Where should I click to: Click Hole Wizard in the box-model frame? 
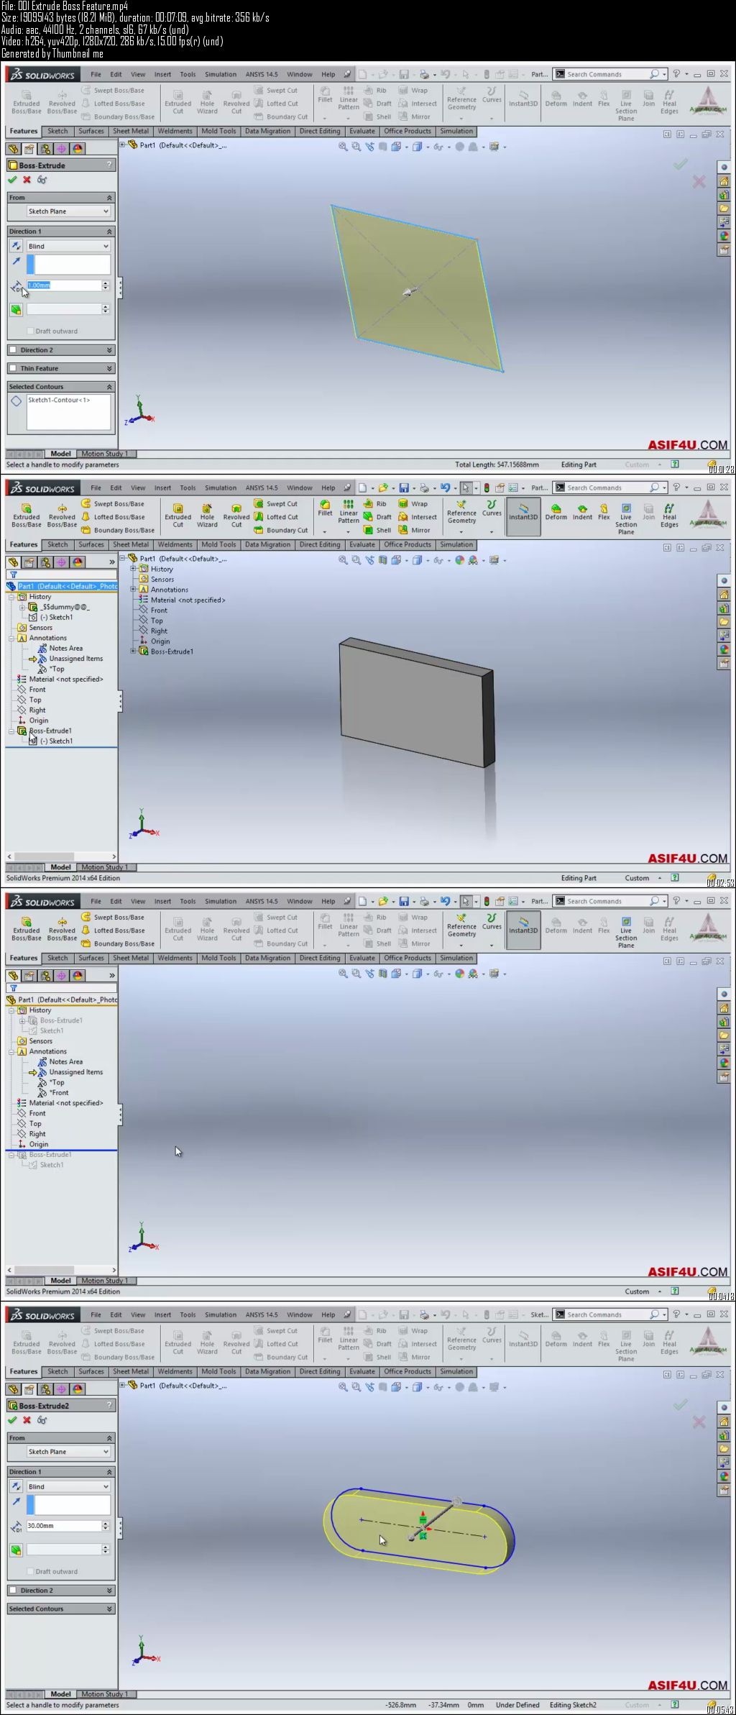207,515
